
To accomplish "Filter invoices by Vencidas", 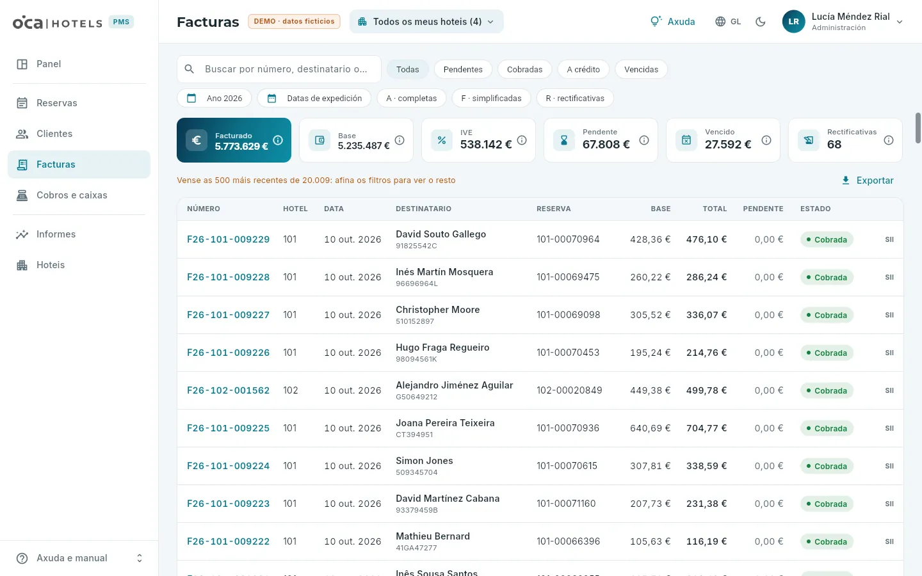I will click(641, 69).
